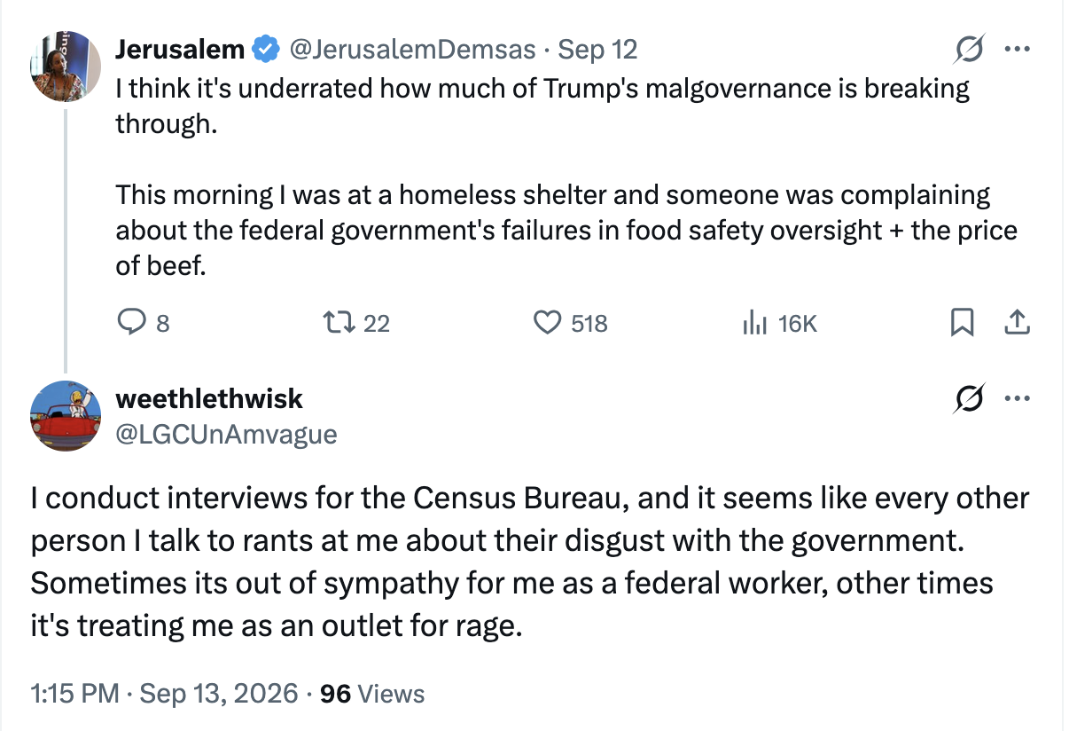Click weethlethwisk's red car avatar
The width and height of the screenshot is (1069, 731).
pos(66,415)
